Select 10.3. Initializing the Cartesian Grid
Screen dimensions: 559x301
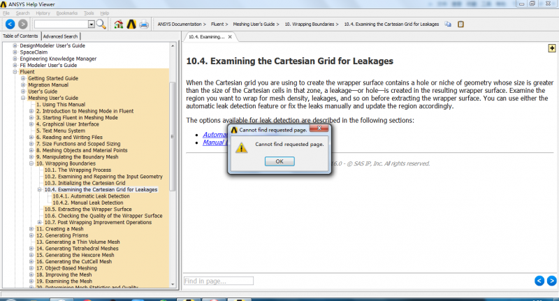click(85, 183)
